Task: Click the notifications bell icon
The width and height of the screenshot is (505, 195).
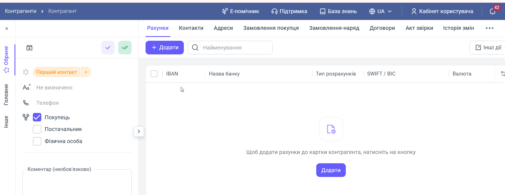Action: [x=492, y=11]
